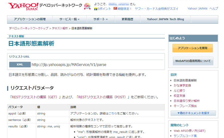The height and width of the screenshot is (138, 224).
Task: Open かな漢字変換 in table of contents
Action: point(182,86)
